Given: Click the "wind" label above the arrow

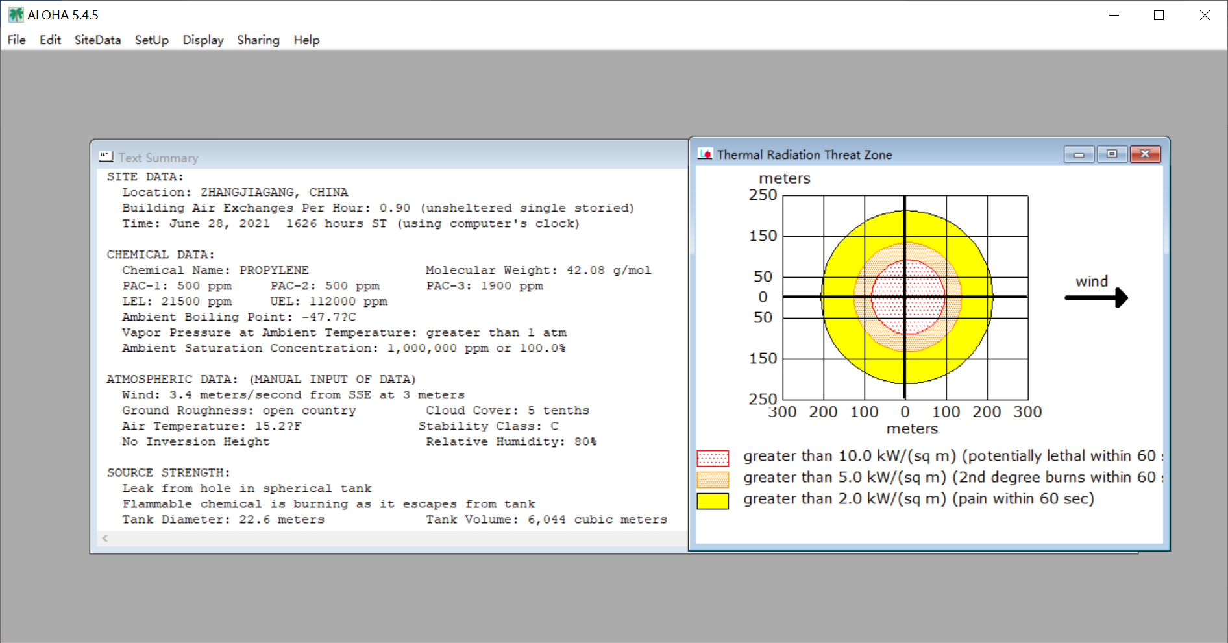Looking at the screenshot, I should pos(1092,282).
